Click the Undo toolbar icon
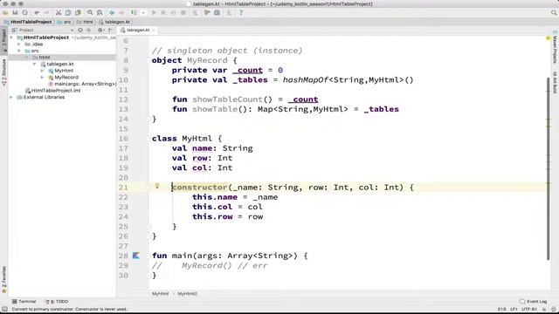 click(37, 13)
